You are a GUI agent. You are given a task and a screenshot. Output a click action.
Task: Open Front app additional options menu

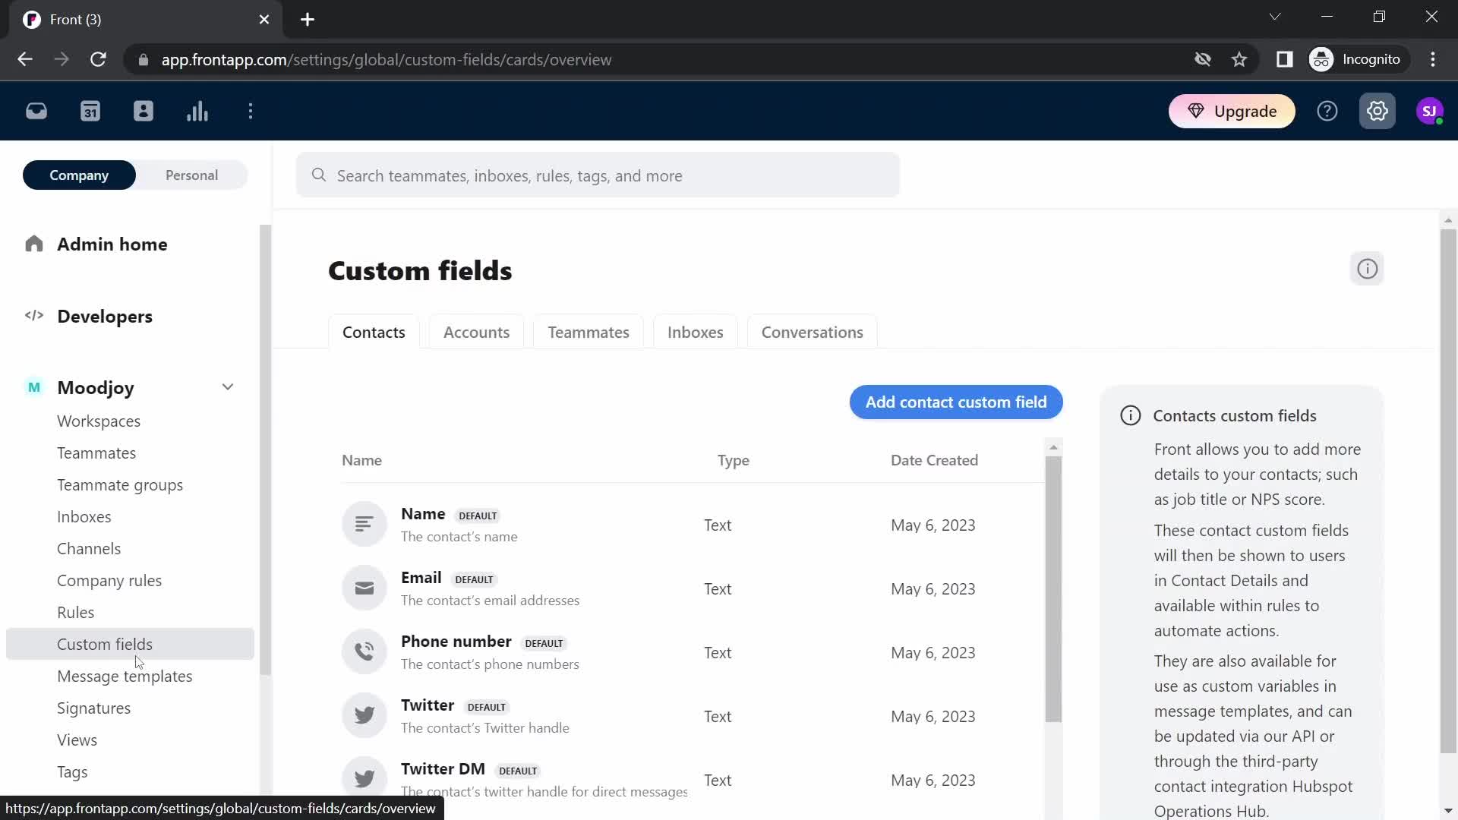[x=251, y=111]
